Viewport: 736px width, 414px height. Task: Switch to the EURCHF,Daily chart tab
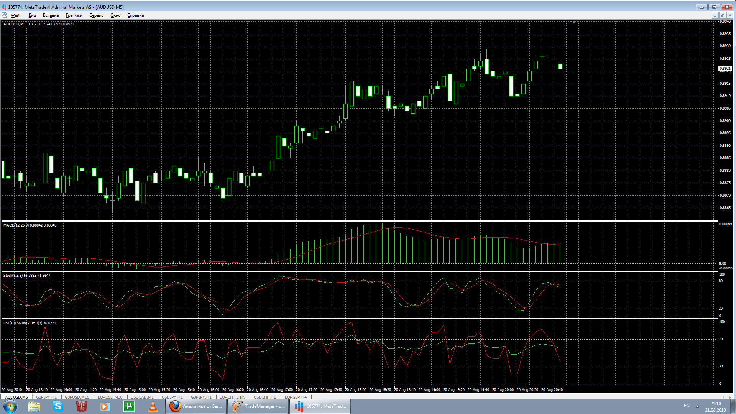(x=232, y=397)
